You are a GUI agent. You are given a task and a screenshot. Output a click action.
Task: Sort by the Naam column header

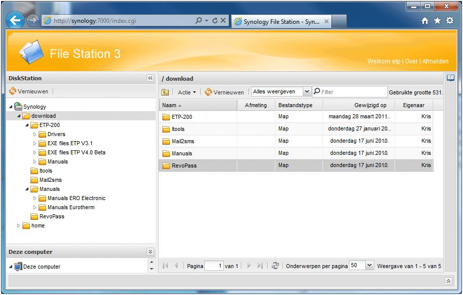[198, 105]
